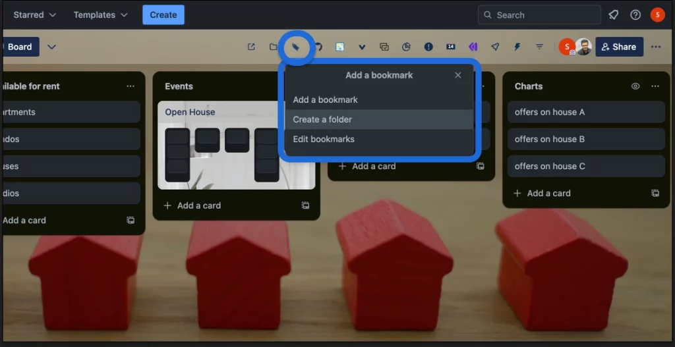Expand the Templates dropdown
This screenshot has width=675, height=347.
coord(100,15)
